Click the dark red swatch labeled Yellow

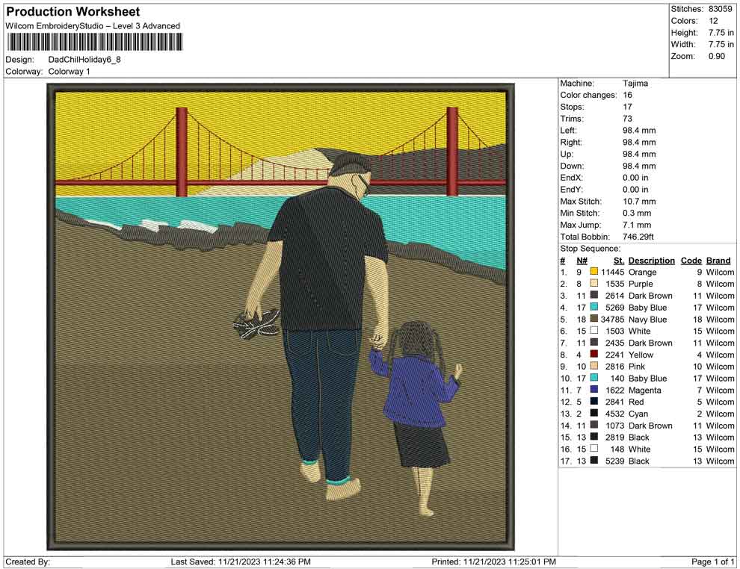[593, 355]
